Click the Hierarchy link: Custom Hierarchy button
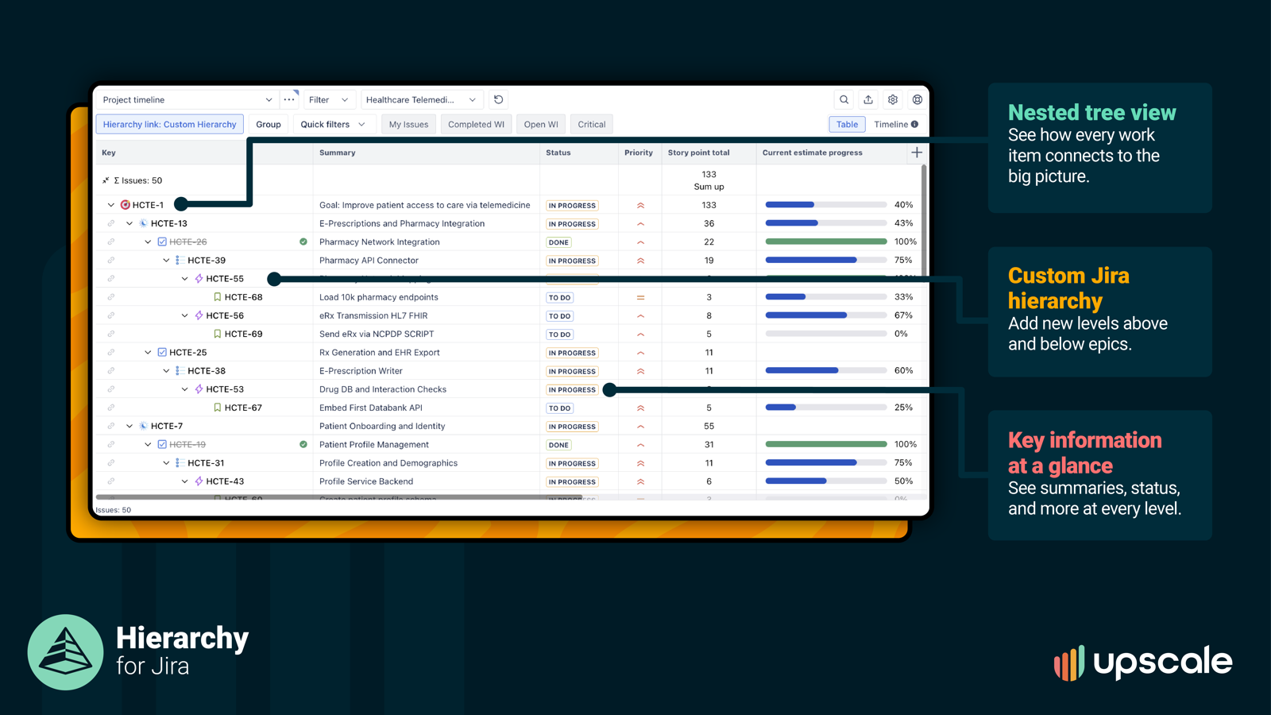 169,124
